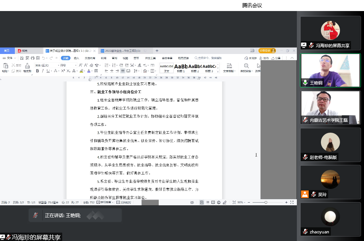Screen dimensions: 364x241
Task: Click the 查找替换 (find and replace) icon
Action: 246,65
